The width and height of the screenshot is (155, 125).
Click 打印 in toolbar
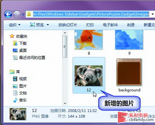(x=90, y=25)
